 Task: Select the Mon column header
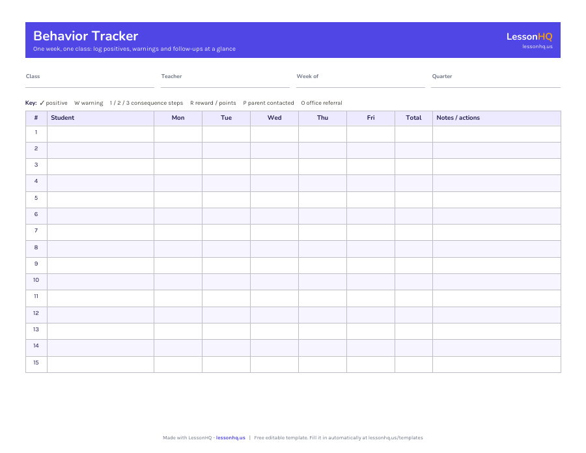click(x=178, y=118)
